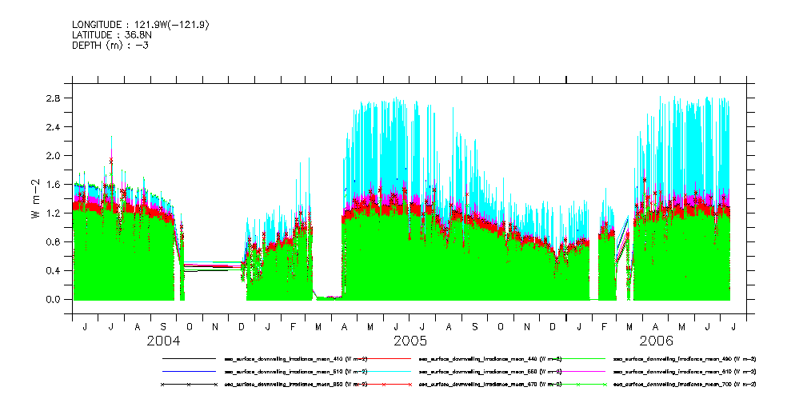Click the 2005 year label
This screenshot has width=807, height=403.
pos(410,341)
